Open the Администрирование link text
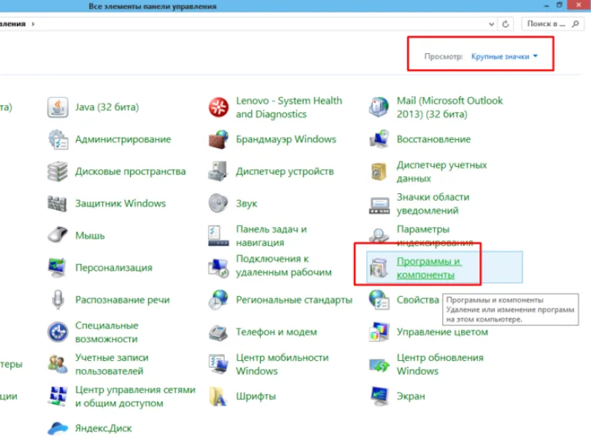 pos(123,139)
